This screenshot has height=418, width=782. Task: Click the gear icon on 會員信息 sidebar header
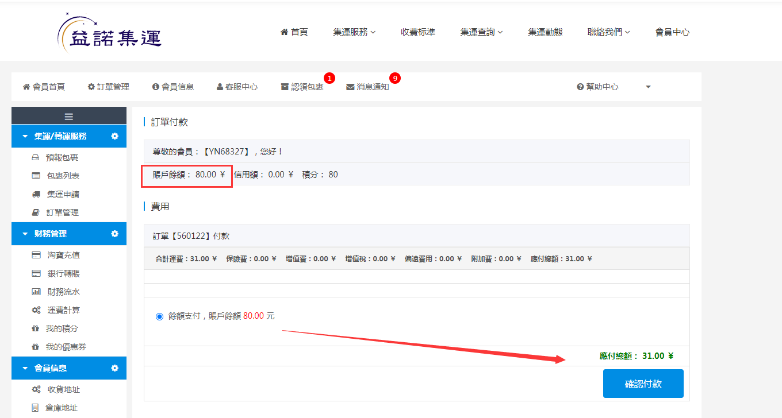pos(114,368)
